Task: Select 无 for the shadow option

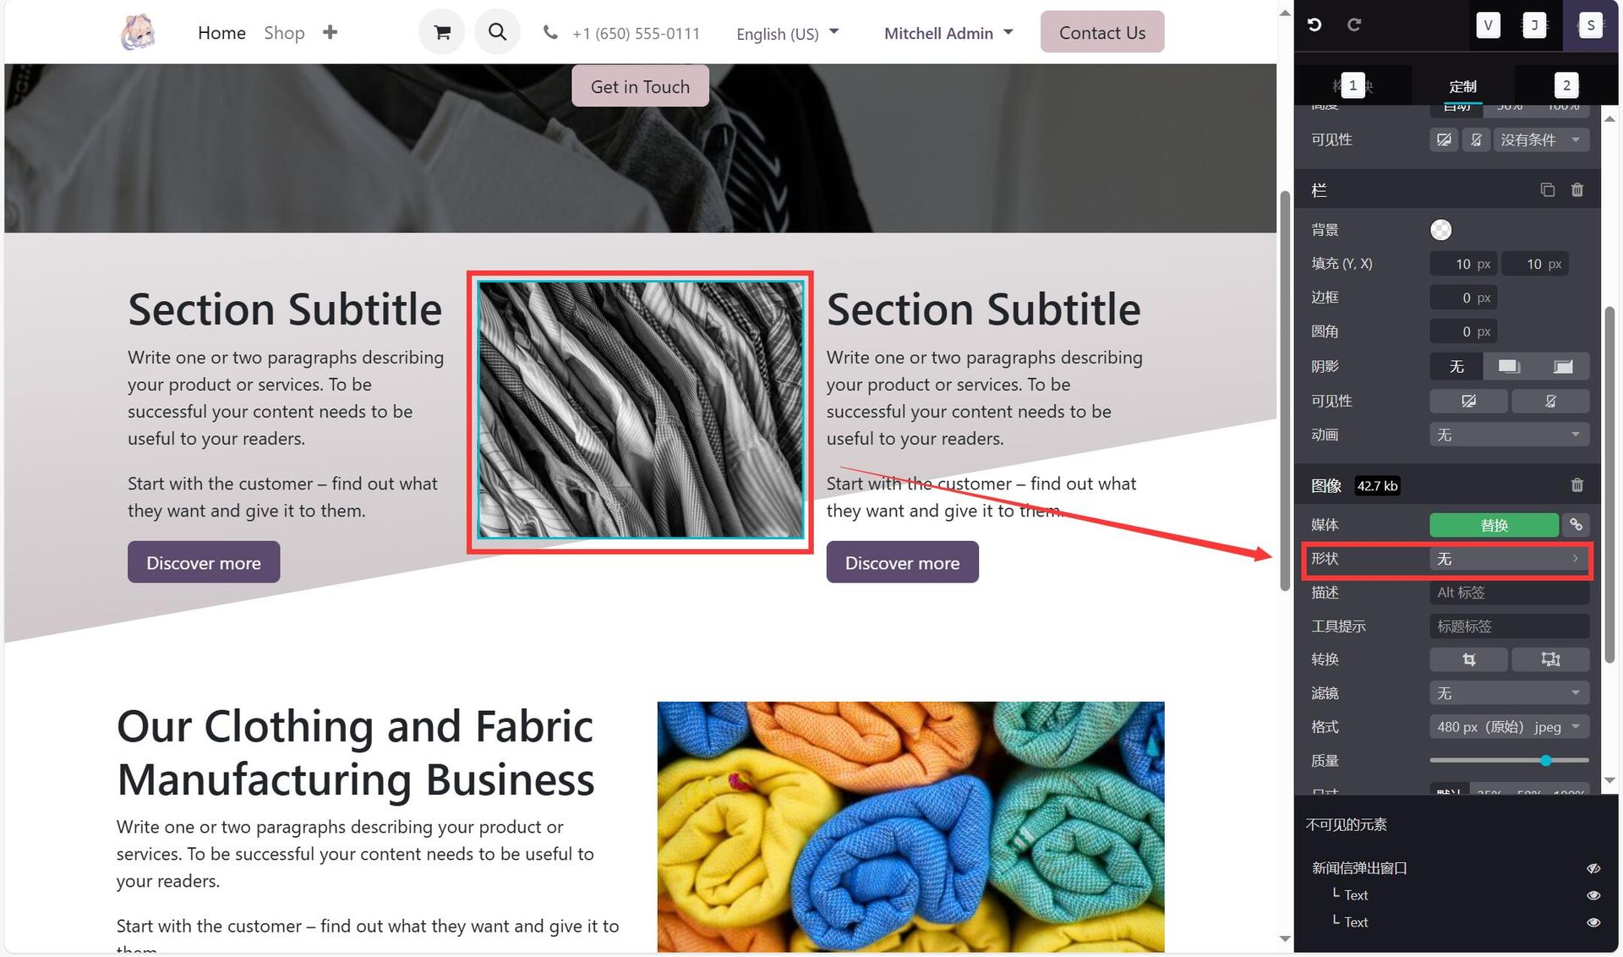Action: 1456,366
